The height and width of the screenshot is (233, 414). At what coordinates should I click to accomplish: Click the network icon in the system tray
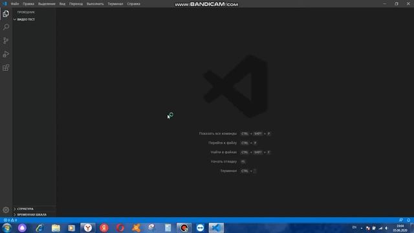pos(380,228)
